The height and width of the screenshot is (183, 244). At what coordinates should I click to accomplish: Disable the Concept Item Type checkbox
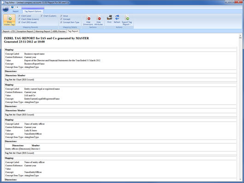point(61,23)
